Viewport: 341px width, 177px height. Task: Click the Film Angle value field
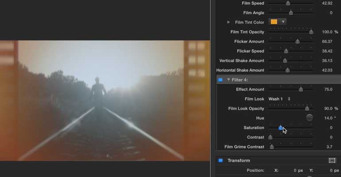click(331, 13)
